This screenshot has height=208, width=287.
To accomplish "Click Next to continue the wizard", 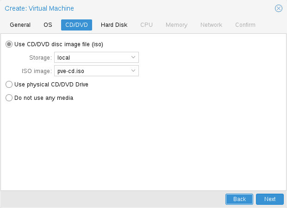I will [269, 199].
